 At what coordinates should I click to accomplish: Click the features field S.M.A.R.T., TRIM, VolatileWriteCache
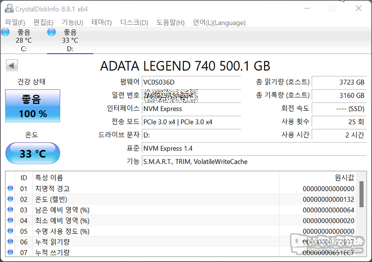pos(254,162)
